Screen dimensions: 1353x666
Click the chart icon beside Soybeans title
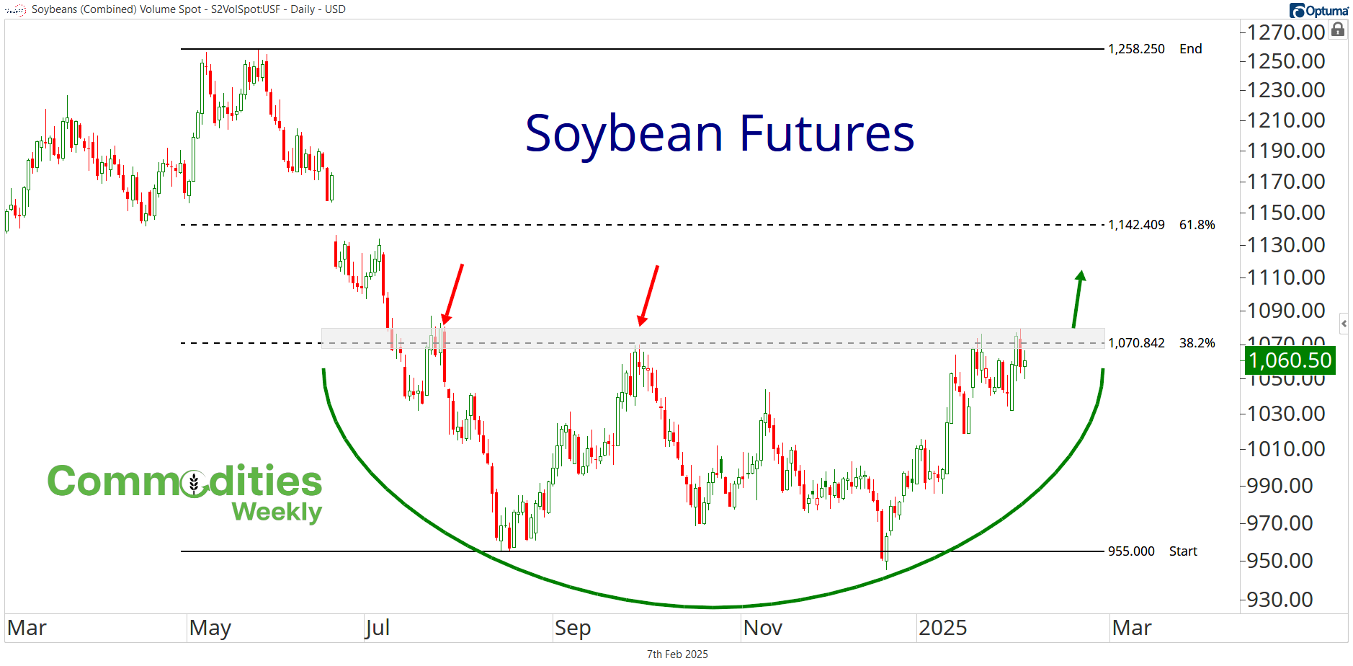click(16, 10)
